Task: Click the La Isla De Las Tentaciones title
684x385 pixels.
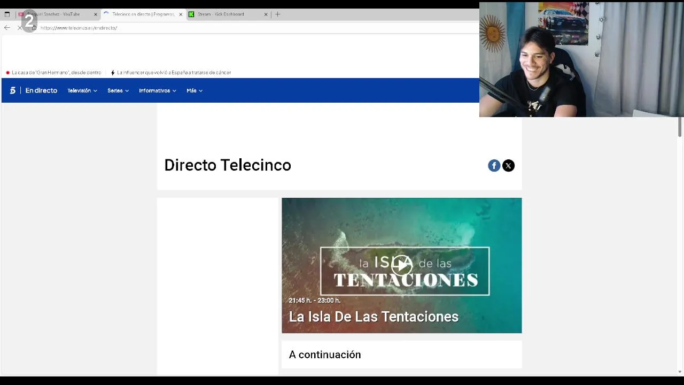Action: click(374, 317)
